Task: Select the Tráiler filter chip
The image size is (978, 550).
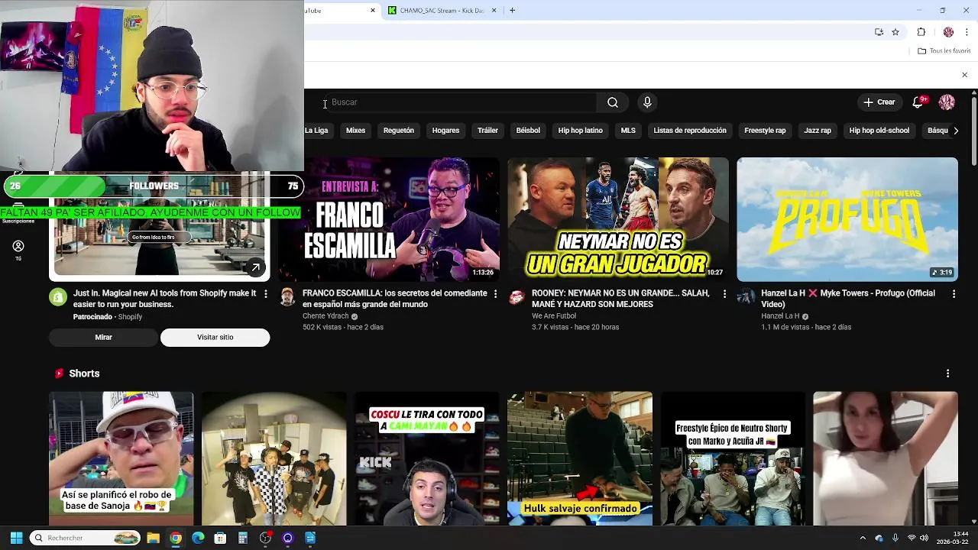Action: click(487, 131)
